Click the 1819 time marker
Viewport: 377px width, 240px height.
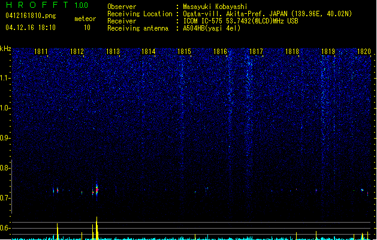(328, 52)
